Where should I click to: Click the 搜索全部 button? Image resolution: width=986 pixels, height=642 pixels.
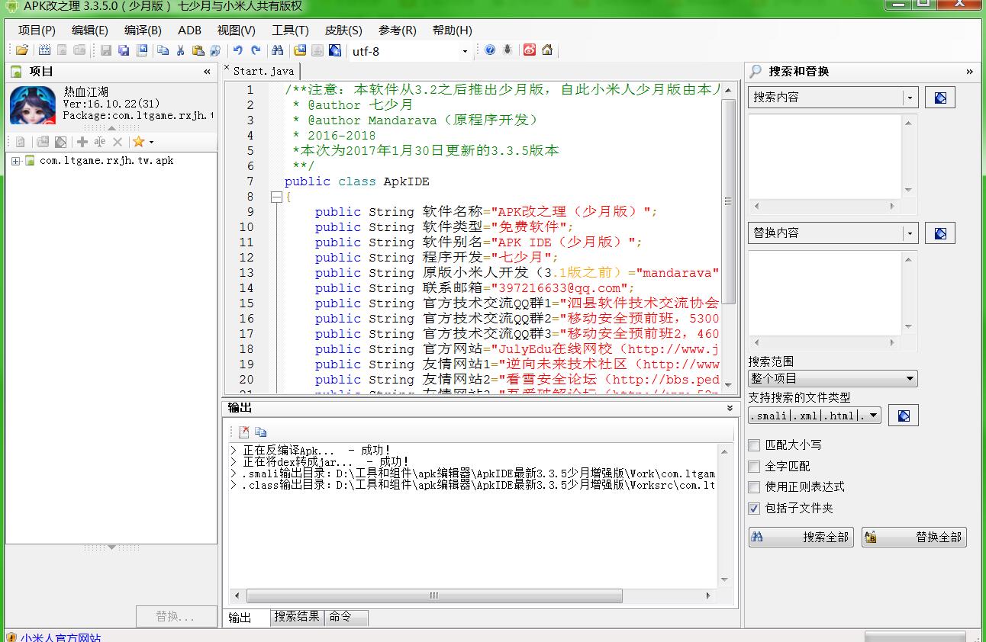tap(801, 538)
